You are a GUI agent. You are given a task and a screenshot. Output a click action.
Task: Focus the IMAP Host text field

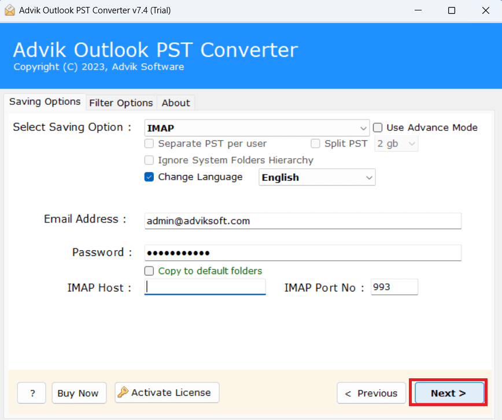click(205, 287)
